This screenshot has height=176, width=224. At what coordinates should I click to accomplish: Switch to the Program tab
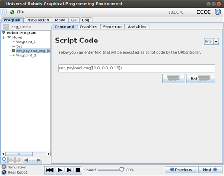pyautogui.click(x=12, y=20)
